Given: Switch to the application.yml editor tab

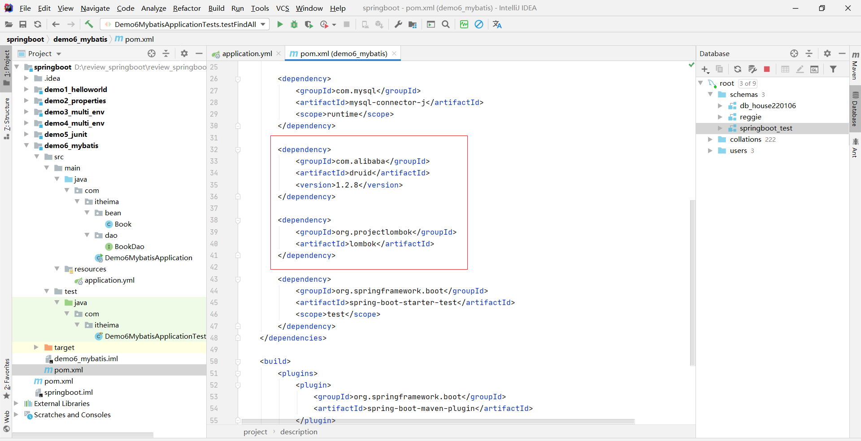Looking at the screenshot, I should [x=247, y=53].
